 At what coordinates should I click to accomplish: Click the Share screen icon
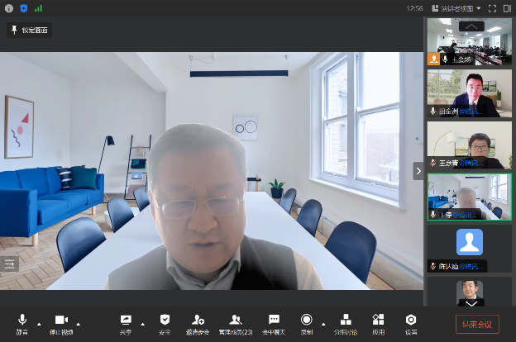126,320
